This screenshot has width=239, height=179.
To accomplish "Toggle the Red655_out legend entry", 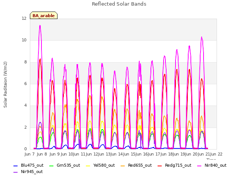I will (136, 165).
